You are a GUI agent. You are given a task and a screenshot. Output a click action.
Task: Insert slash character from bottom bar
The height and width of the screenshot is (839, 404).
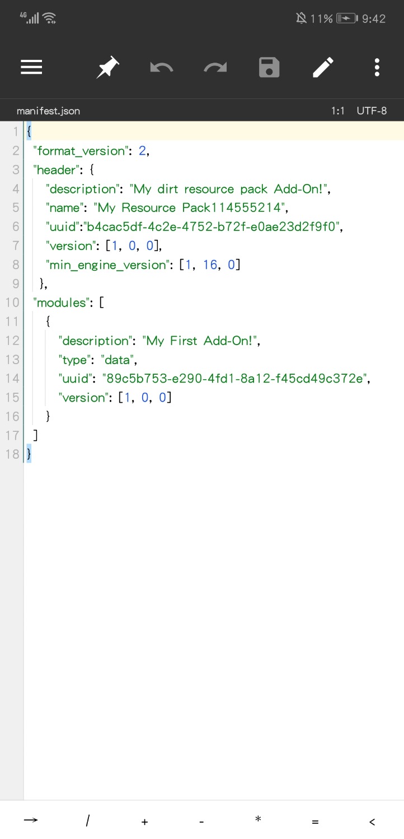pyautogui.click(x=88, y=821)
